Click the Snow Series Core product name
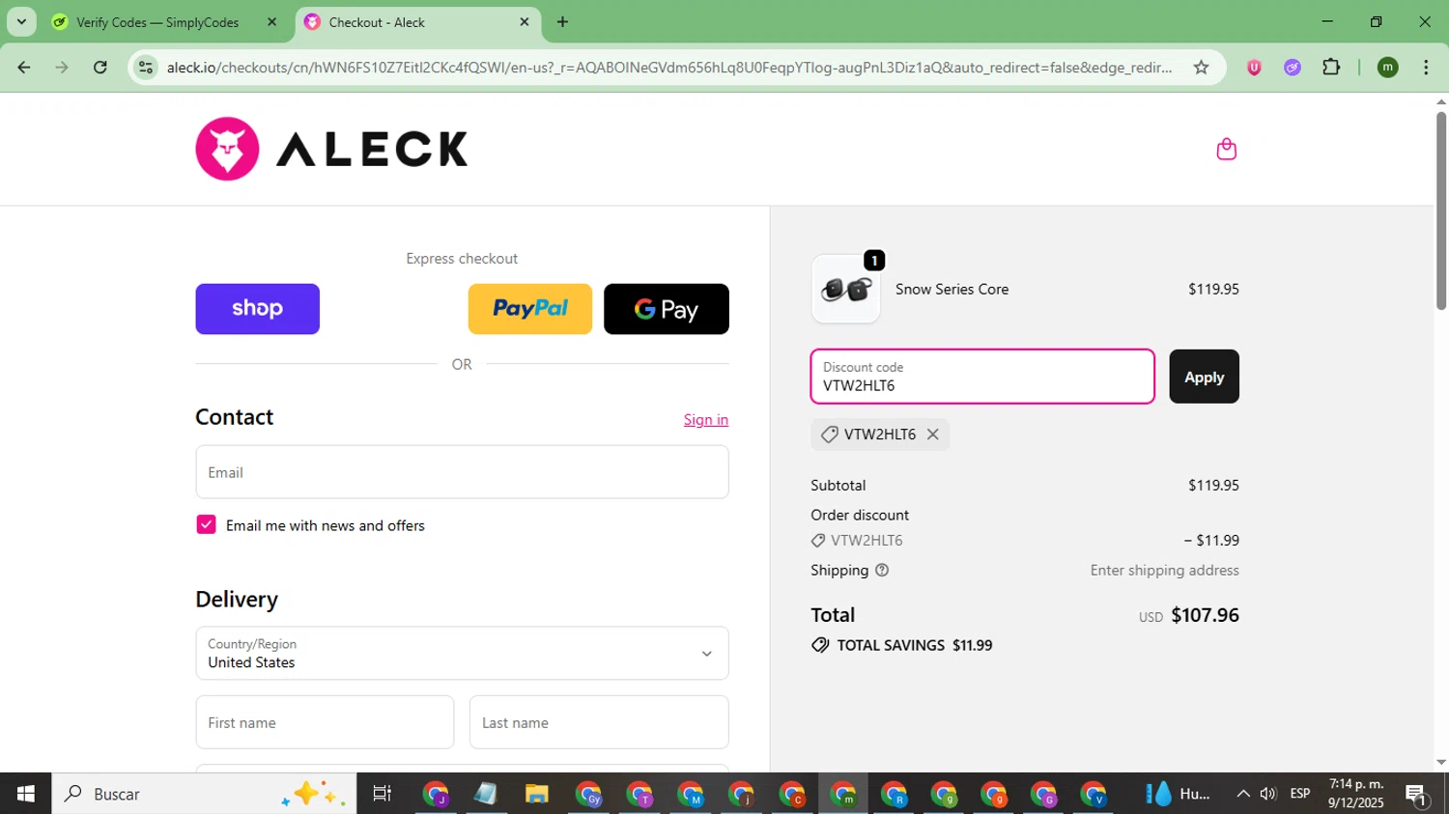Viewport: 1449px width, 814px height. [952, 290]
